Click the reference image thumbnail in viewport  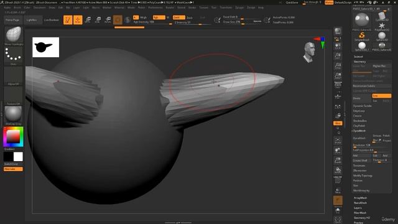45,47
